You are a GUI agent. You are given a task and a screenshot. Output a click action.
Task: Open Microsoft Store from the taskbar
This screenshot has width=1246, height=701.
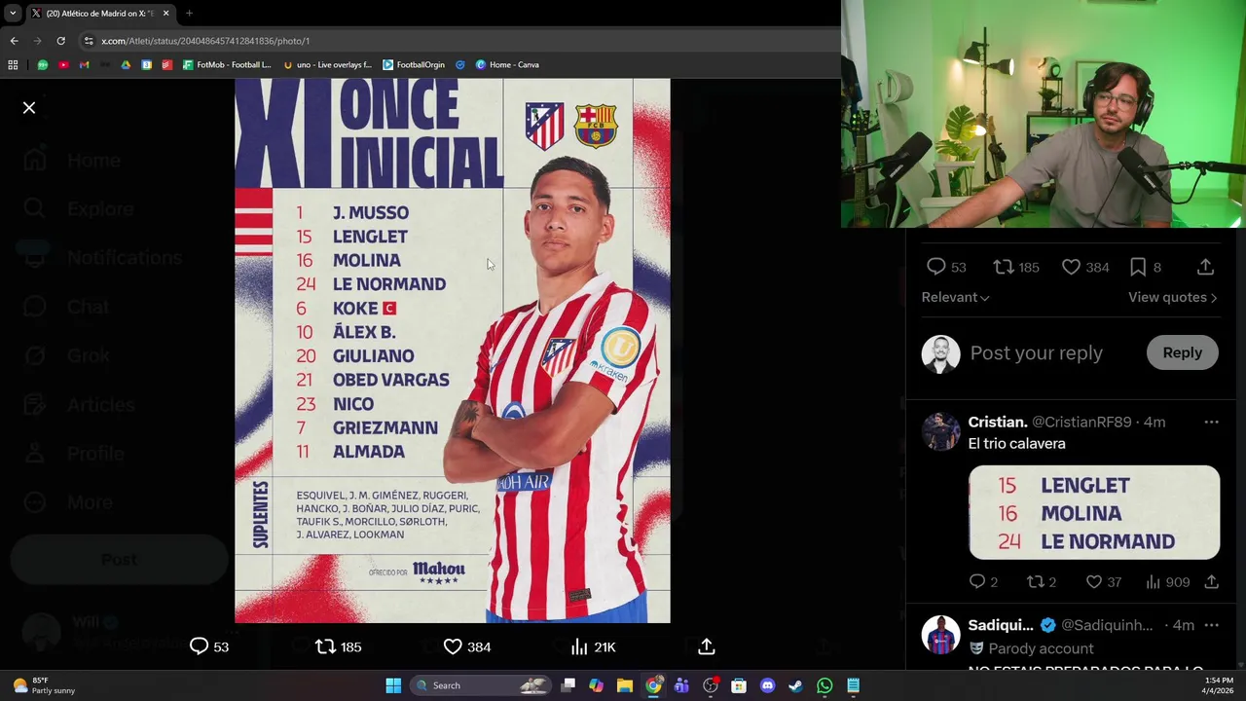739,685
